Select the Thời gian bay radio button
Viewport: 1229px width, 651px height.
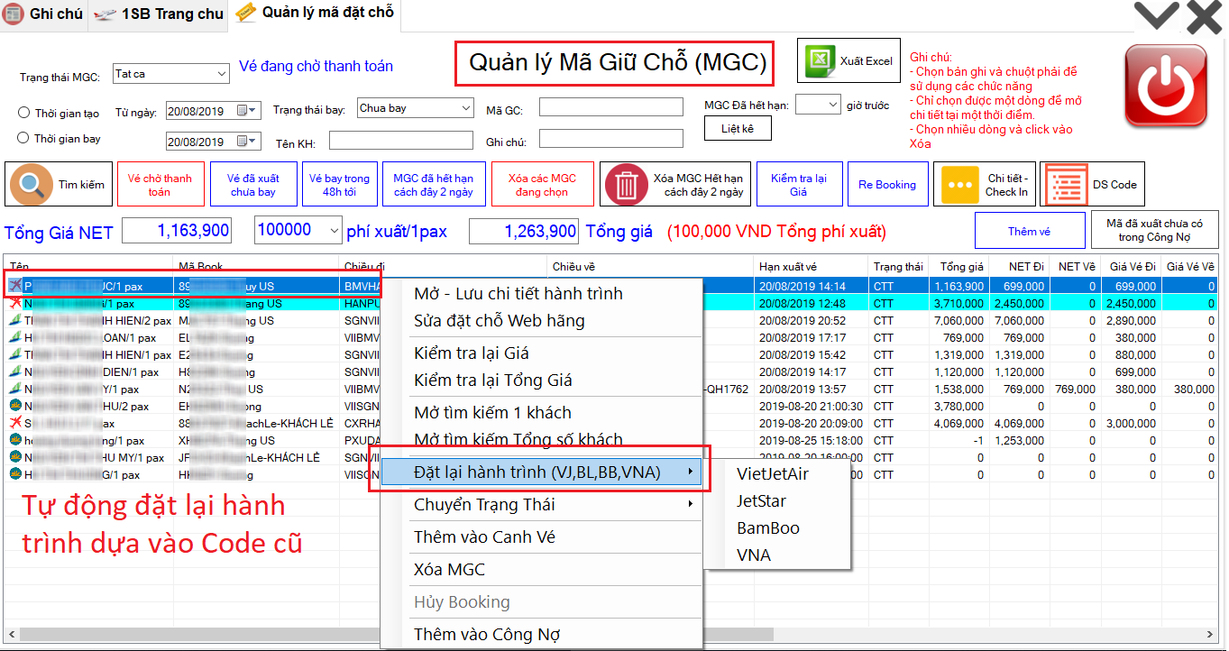click(x=24, y=138)
